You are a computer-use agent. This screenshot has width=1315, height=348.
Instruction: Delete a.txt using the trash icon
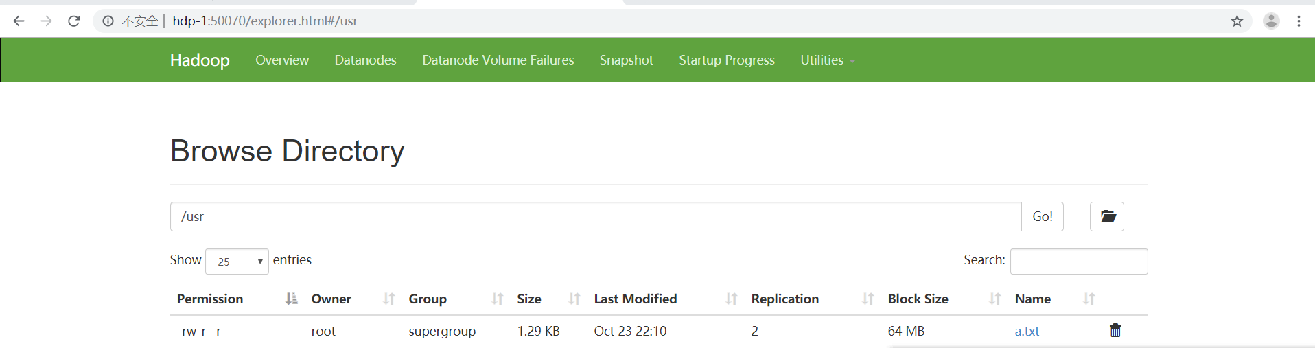(x=1115, y=331)
